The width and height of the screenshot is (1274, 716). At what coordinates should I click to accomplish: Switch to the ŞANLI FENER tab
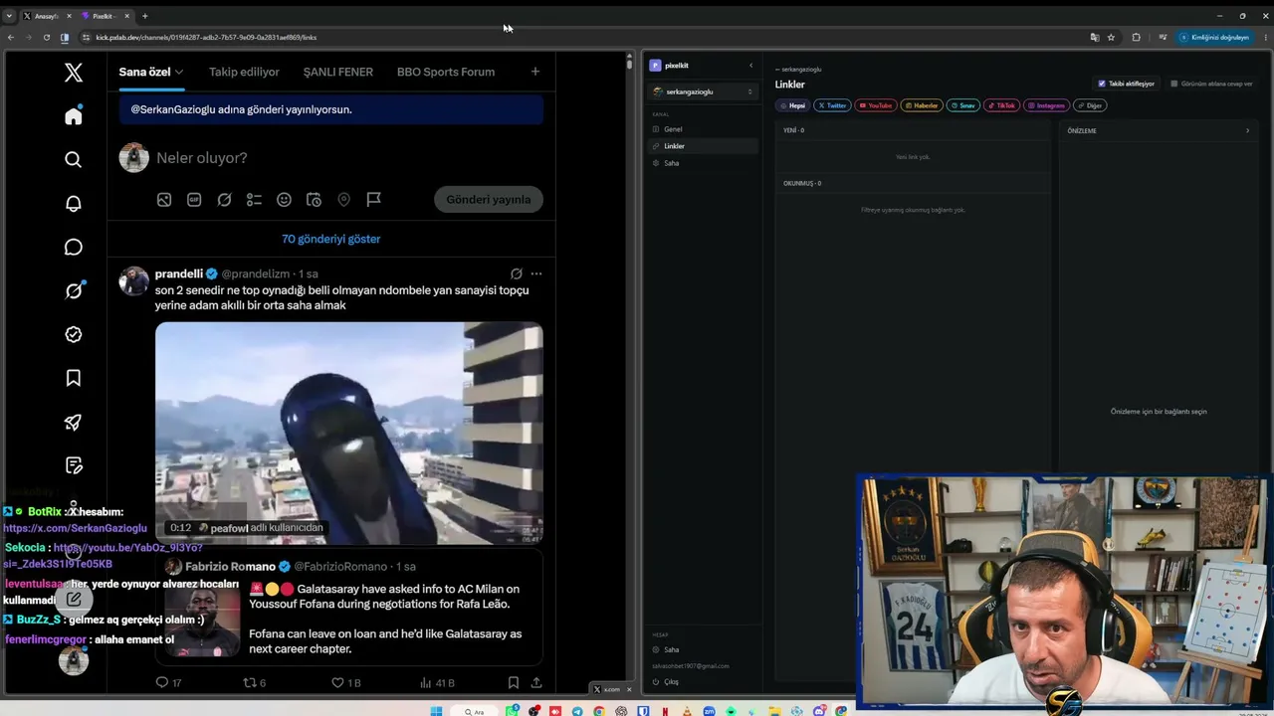(x=338, y=72)
